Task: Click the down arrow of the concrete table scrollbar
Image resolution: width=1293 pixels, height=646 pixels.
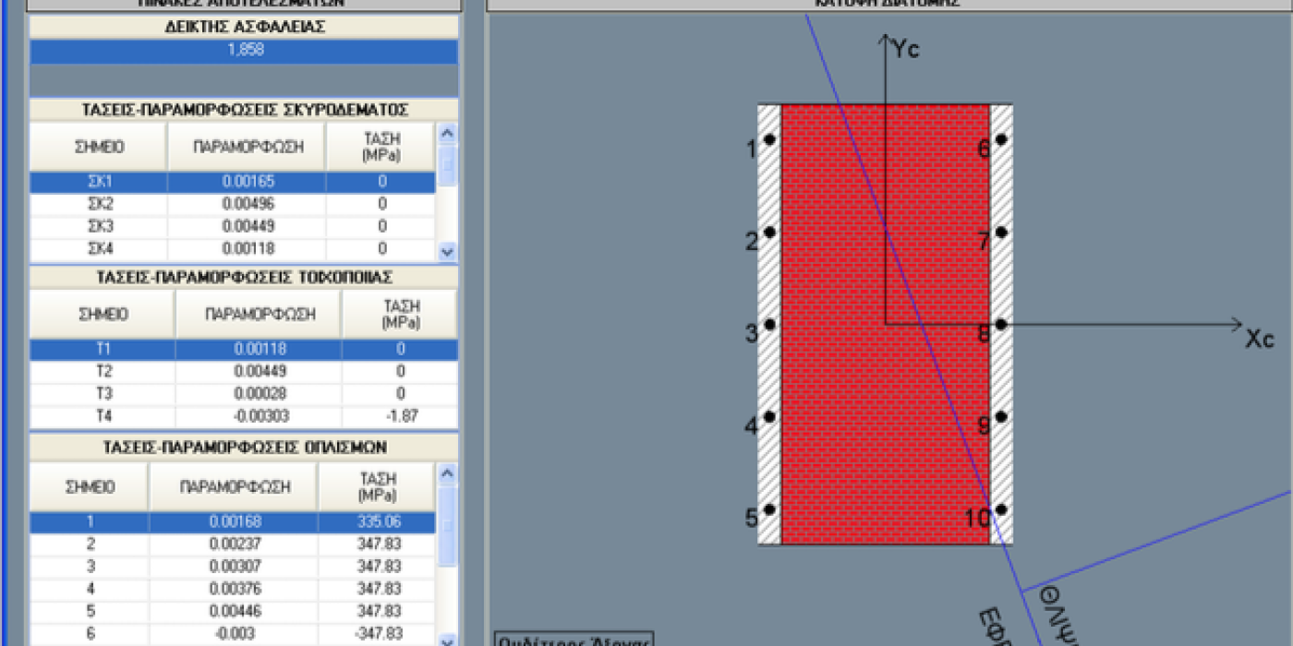Action: [447, 251]
